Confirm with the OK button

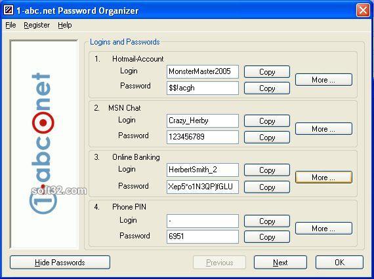pyautogui.click(x=339, y=263)
